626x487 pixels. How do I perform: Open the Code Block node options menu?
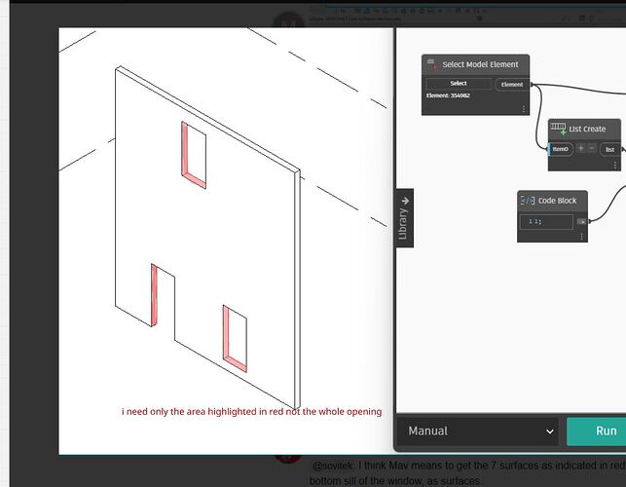coord(581,237)
